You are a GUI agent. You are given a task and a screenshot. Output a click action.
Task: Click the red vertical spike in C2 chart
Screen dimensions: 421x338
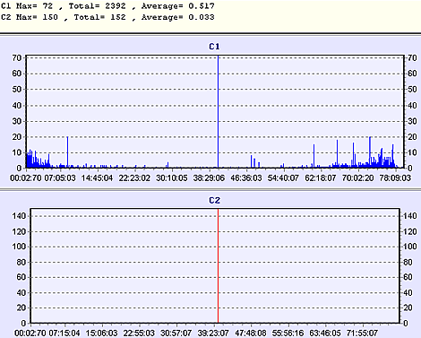218,266
